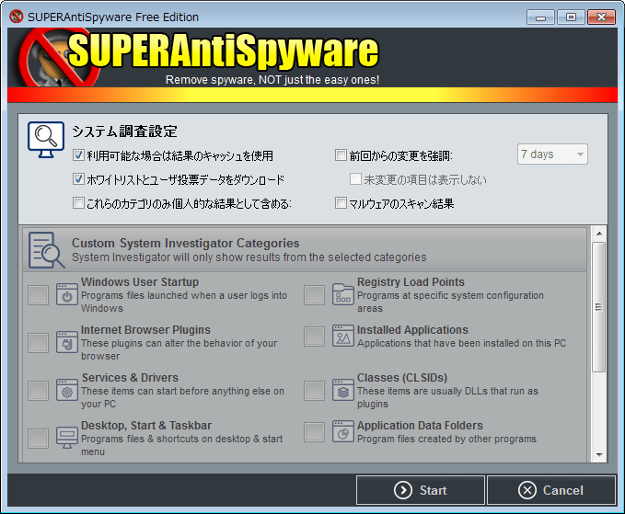Click the SUPERAntiSpyware title bar app icon
Screen dimensions: 625x514
(x=17, y=17)
